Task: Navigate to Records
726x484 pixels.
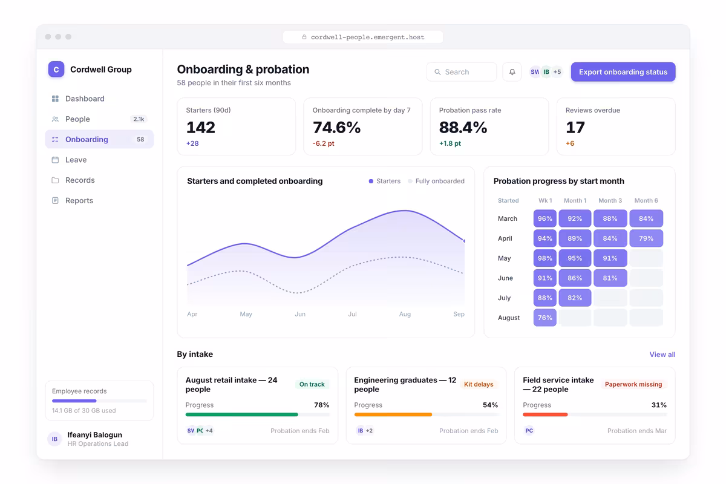Action: point(99,180)
